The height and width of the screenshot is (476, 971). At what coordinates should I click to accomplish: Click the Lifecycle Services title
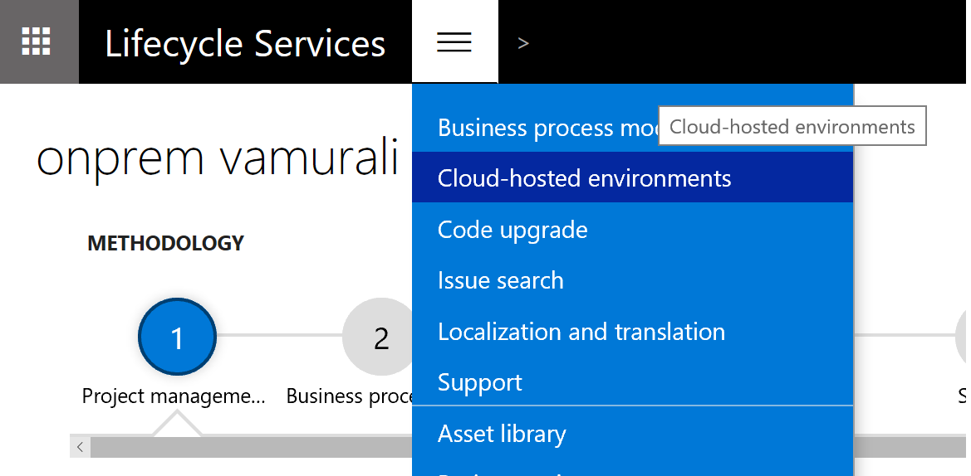pyautogui.click(x=245, y=43)
